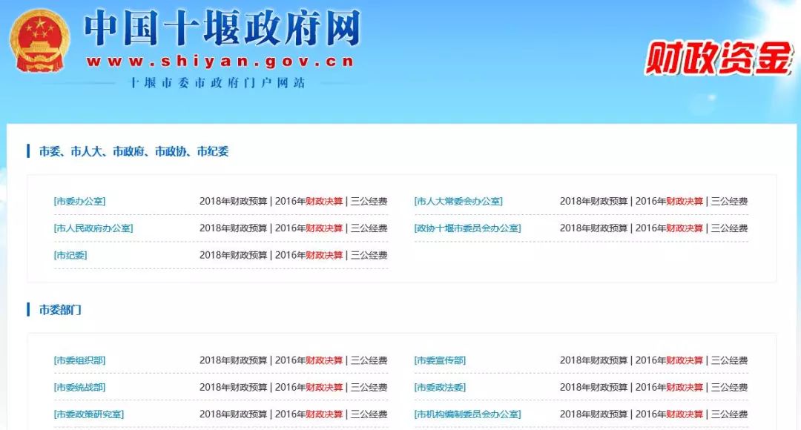This screenshot has height=430, width=801.
Task: Open the [市机构编制委员会办公室] link
Action: pyautogui.click(x=467, y=414)
